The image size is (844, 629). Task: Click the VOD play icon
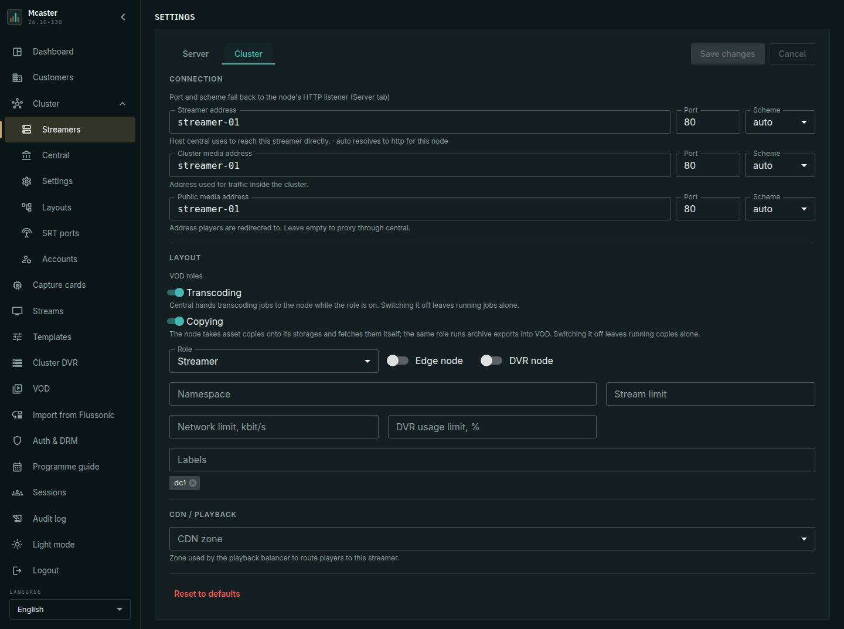[x=18, y=389]
